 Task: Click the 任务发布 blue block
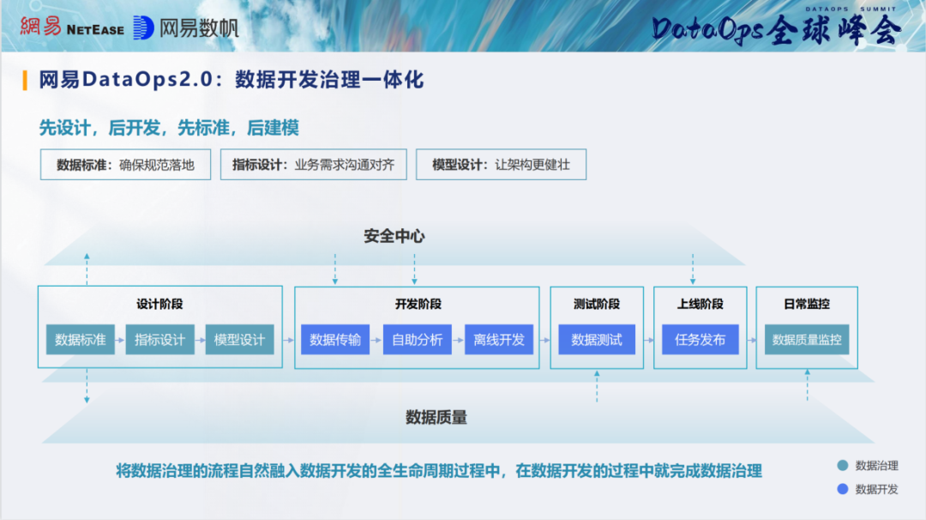pyautogui.click(x=701, y=339)
